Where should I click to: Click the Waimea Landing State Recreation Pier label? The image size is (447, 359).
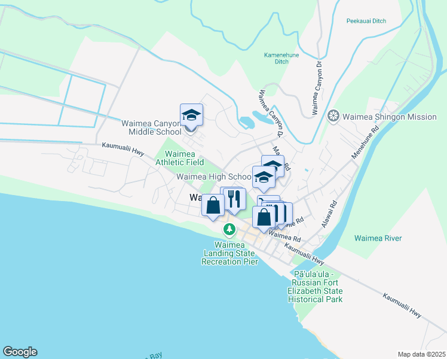[x=229, y=253]
